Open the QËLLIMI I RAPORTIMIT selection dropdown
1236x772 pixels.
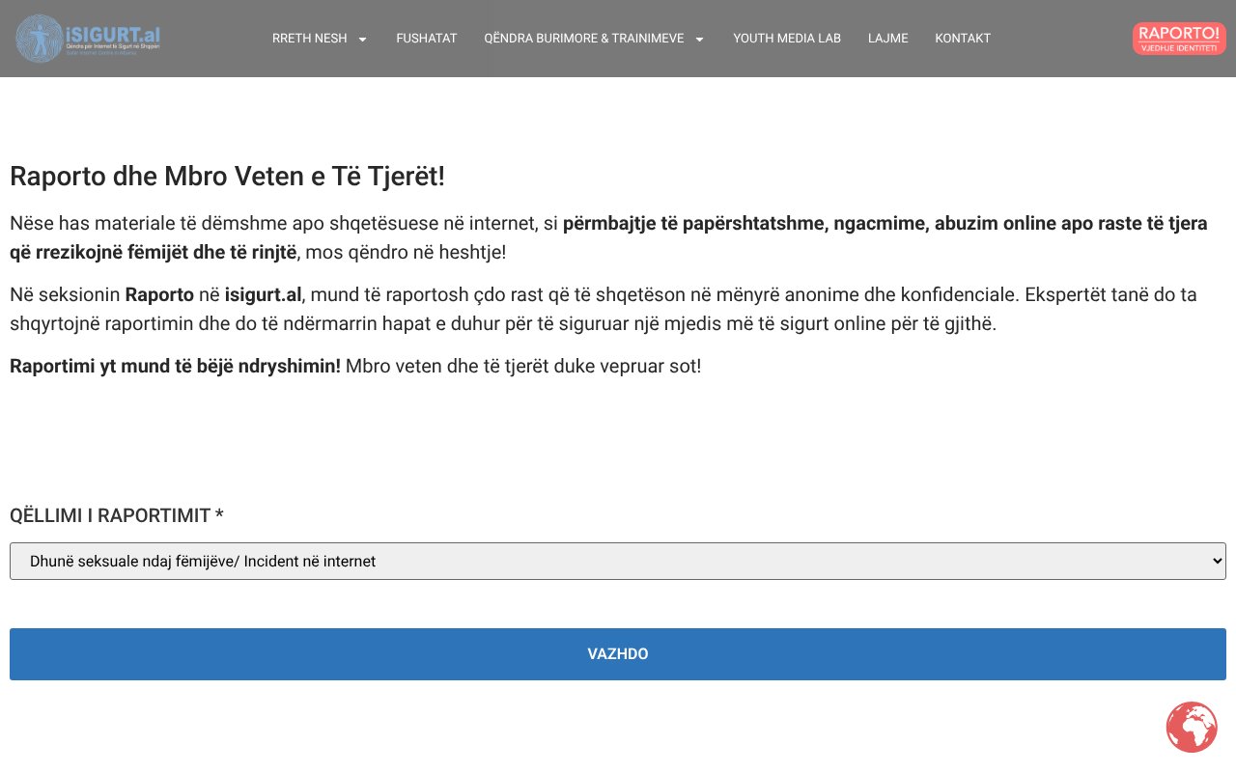[x=618, y=561]
